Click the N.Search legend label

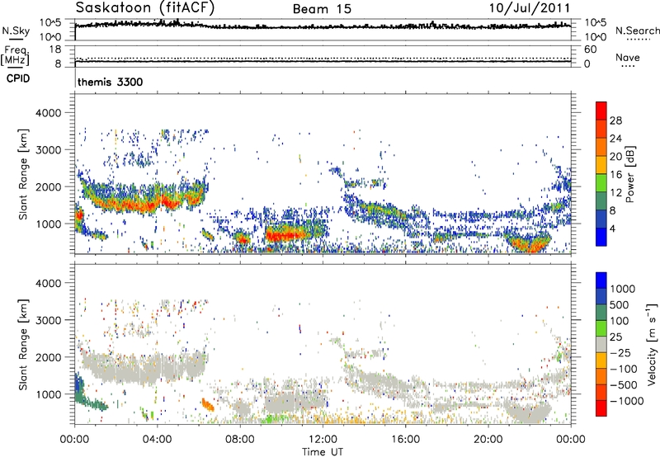point(637,31)
